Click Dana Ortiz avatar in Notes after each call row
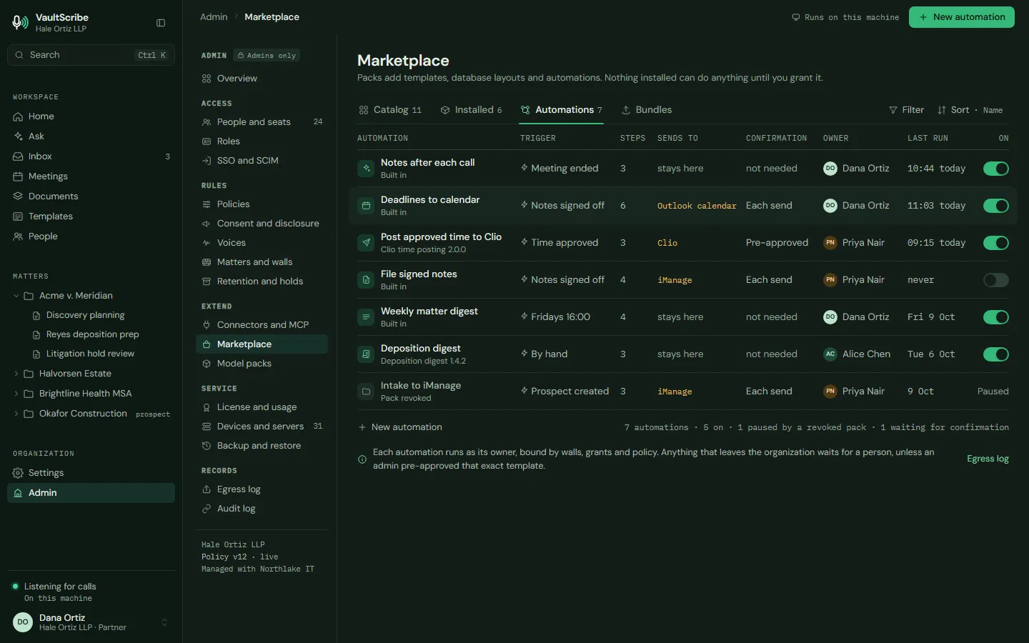Image resolution: width=1029 pixels, height=643 pixels. [830, 169]
